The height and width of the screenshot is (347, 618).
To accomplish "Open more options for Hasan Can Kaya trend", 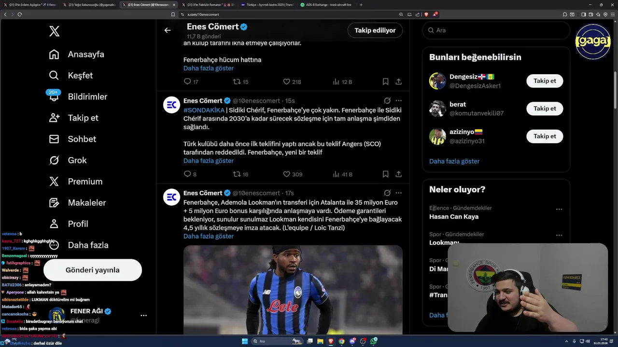I will tap(559, 210).
